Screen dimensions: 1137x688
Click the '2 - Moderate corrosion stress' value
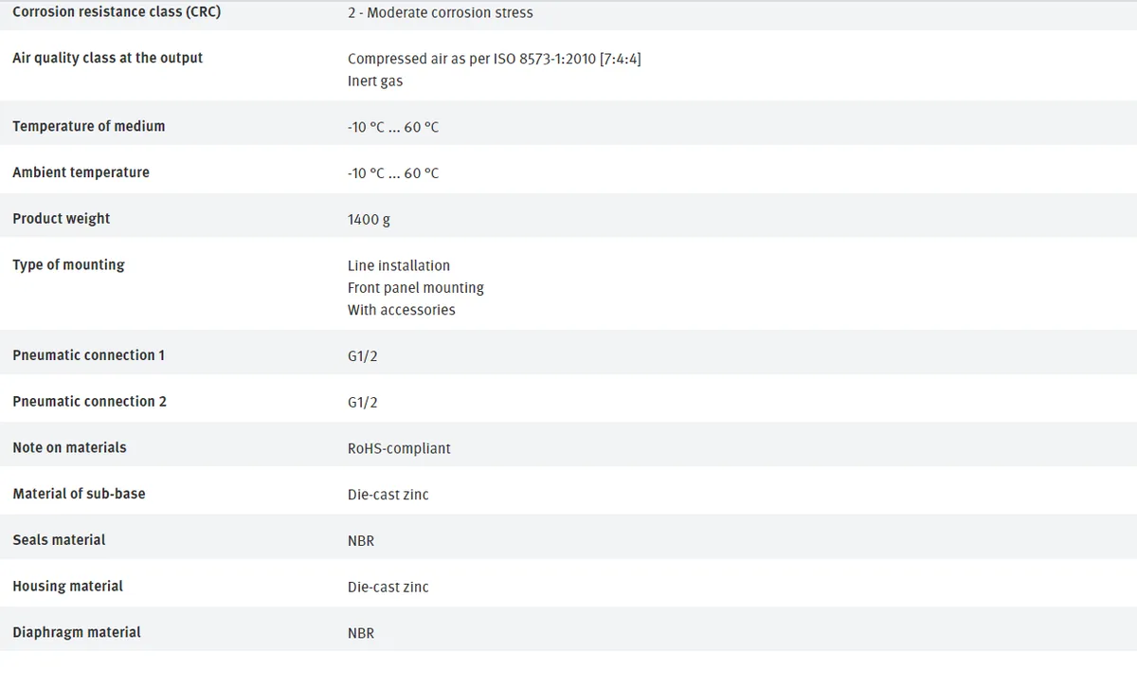(x=441, y=13)
